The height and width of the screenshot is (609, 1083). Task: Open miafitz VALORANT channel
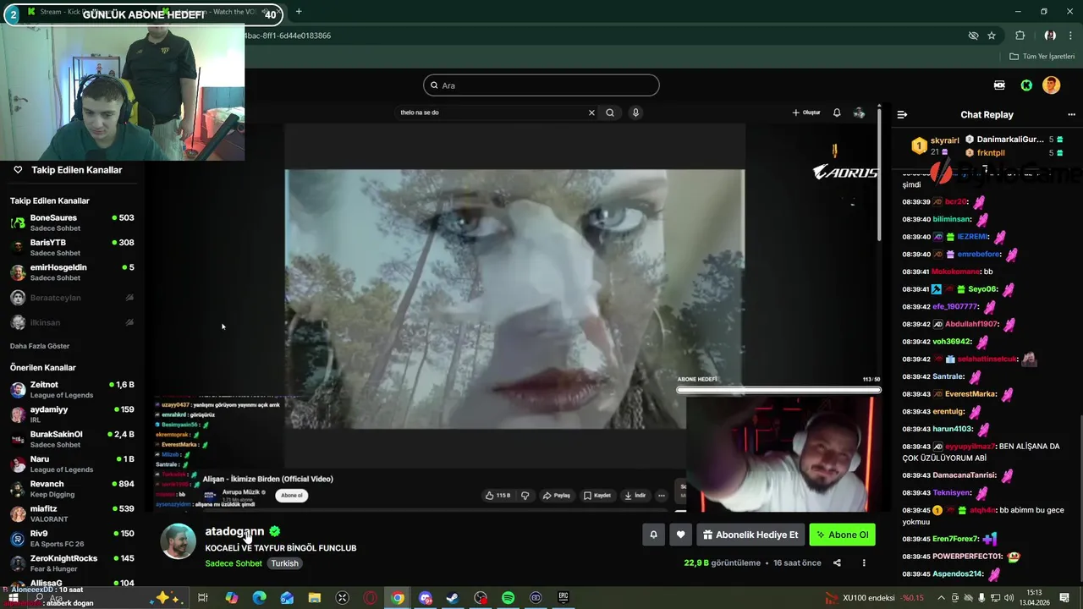(x=72, y=513)
